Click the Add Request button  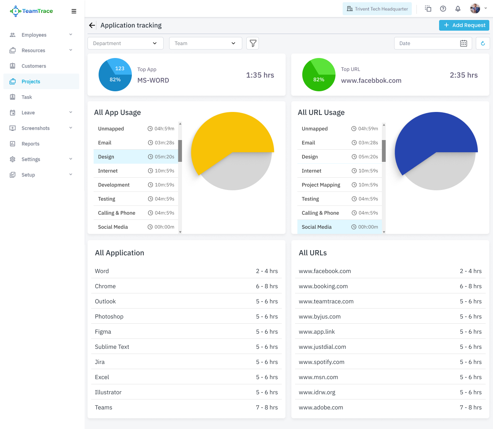(x=464, y=25)
